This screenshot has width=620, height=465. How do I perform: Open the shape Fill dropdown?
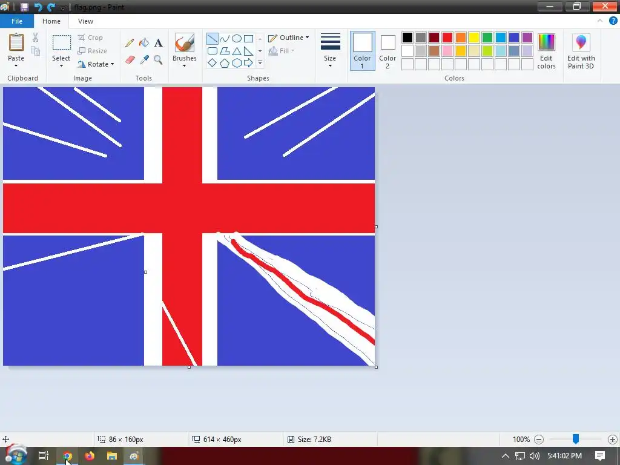282,51
